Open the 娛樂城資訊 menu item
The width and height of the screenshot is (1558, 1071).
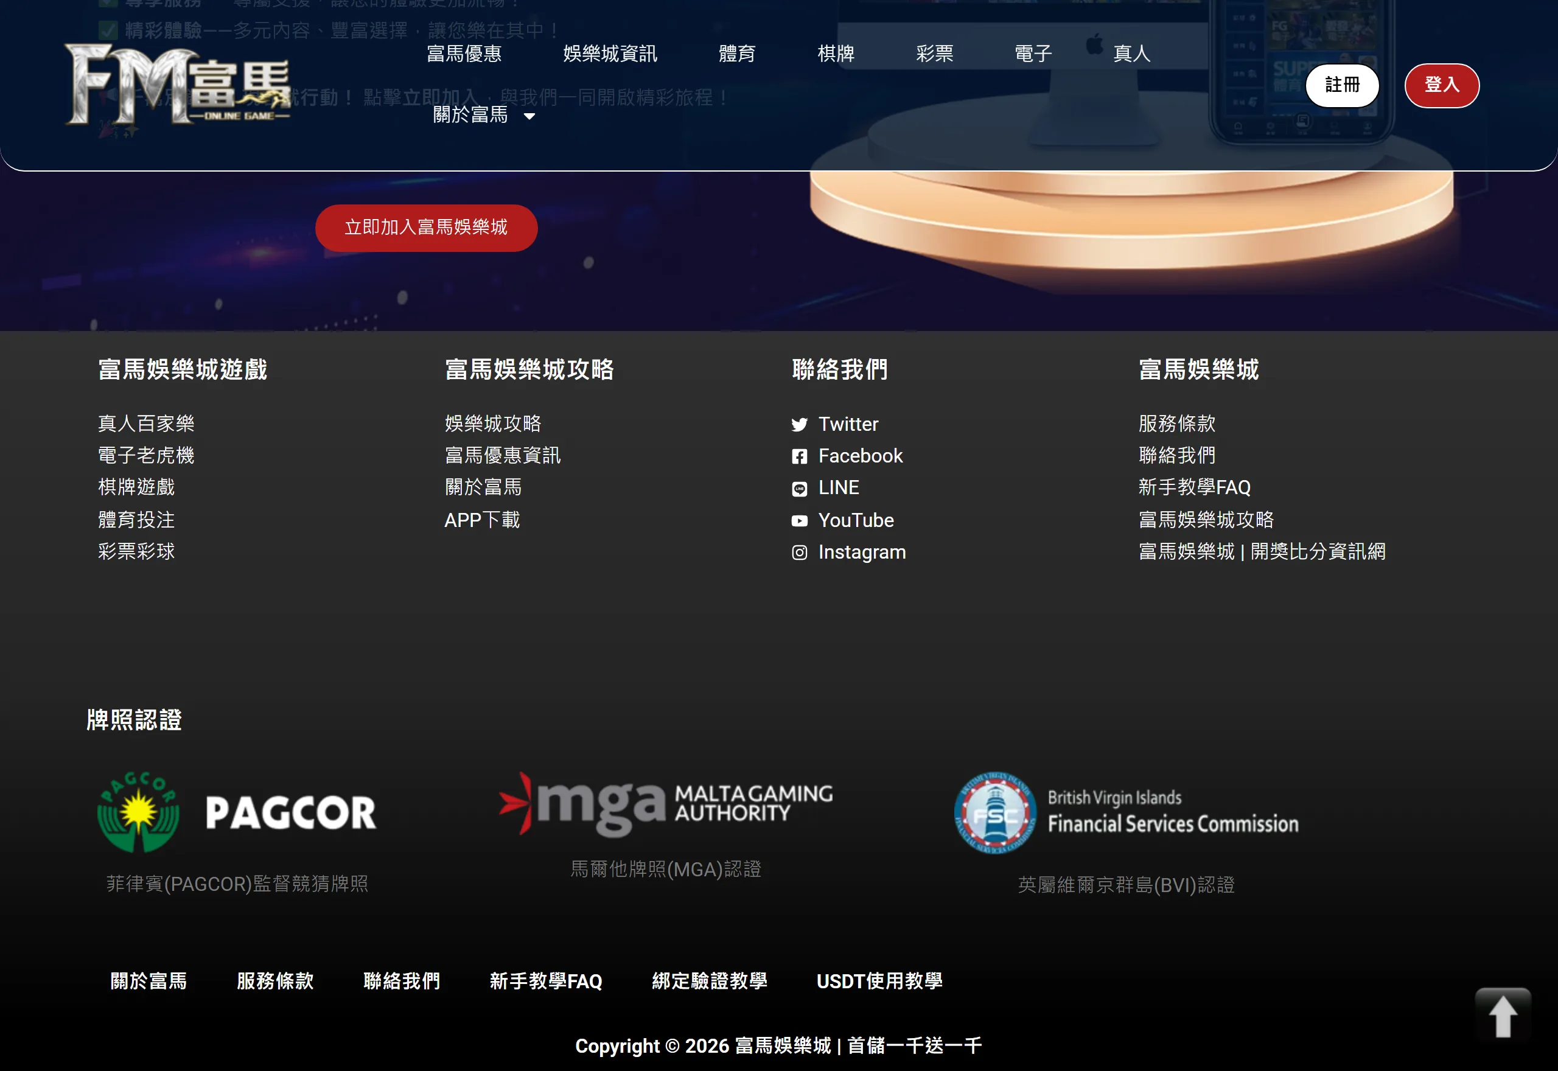click(610, 54)
